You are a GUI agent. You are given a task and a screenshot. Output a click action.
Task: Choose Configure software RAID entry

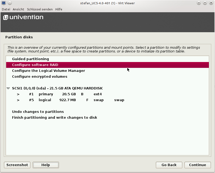click(x=35, y=65)
